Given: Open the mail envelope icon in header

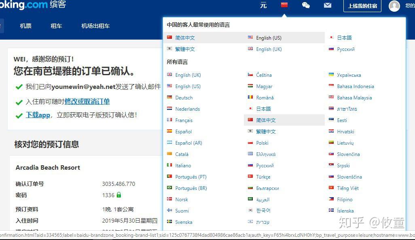Looking at the screenshot, I should (327, 5).
